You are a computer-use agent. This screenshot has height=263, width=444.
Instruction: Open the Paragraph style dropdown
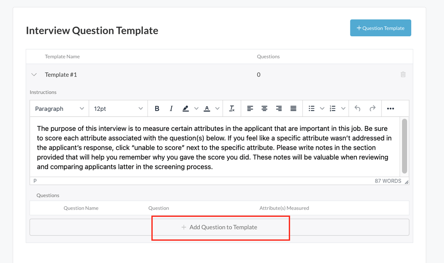pyautogui.click(x=59, y=108)
